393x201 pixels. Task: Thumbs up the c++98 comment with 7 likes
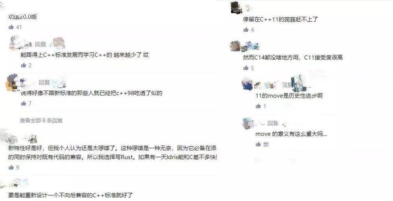tap(24, 103)
